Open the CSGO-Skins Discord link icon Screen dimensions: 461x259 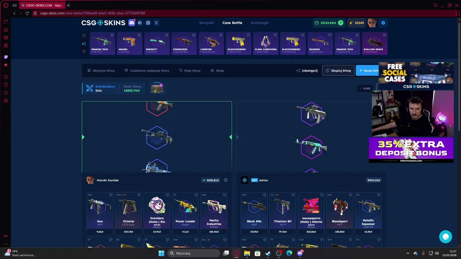(x=131, y=23)
